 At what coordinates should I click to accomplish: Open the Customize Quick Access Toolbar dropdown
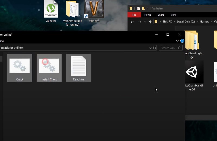click(148, 8)
